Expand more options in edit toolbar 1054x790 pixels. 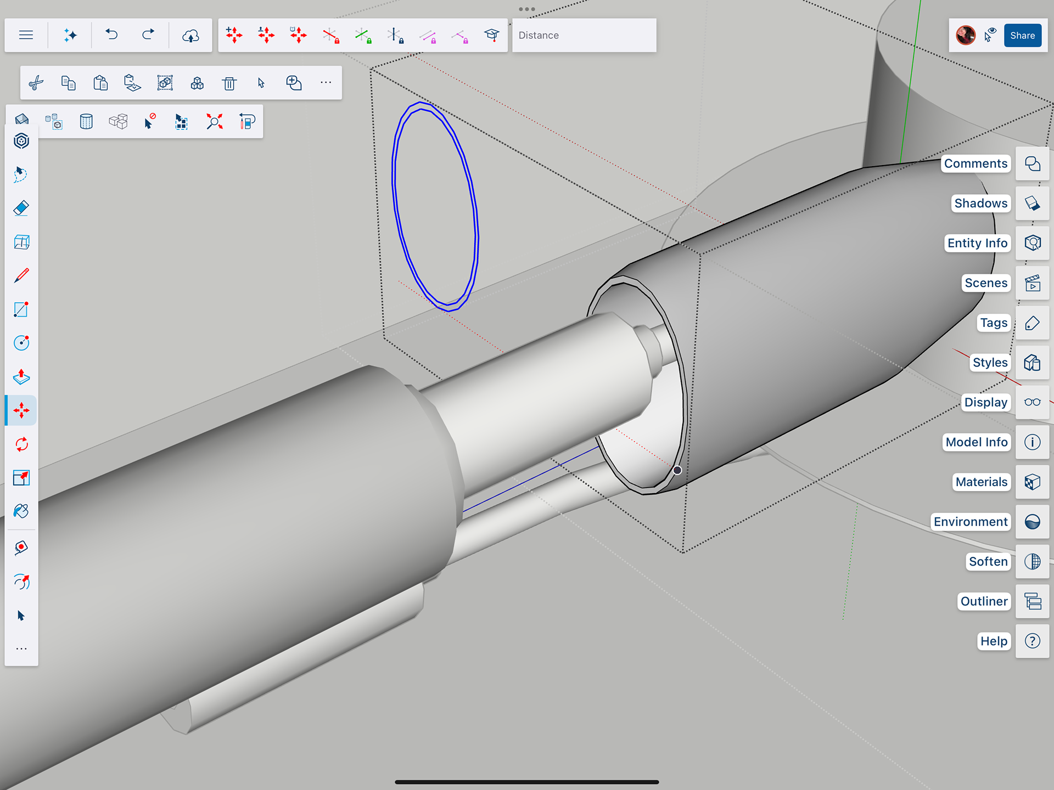coord(326,83)
